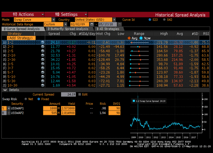Image resolution: width=213 pixels, height=153 pixels.
Task: Switch to All Strategies tab
Action: pos(109,29)
